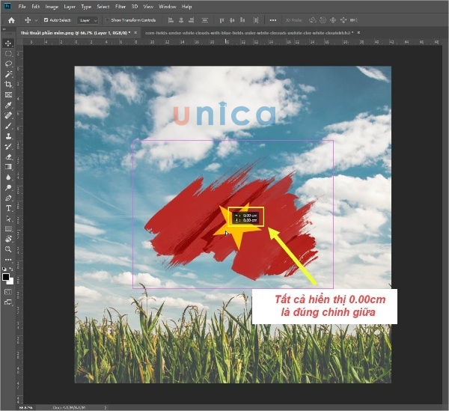Select the Horizontal Type tool

click(x=8, y=208)
